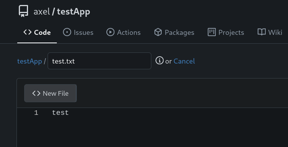Cancel the file creation
This screenshot has width=288, height=147.
[x=184, y=61]
